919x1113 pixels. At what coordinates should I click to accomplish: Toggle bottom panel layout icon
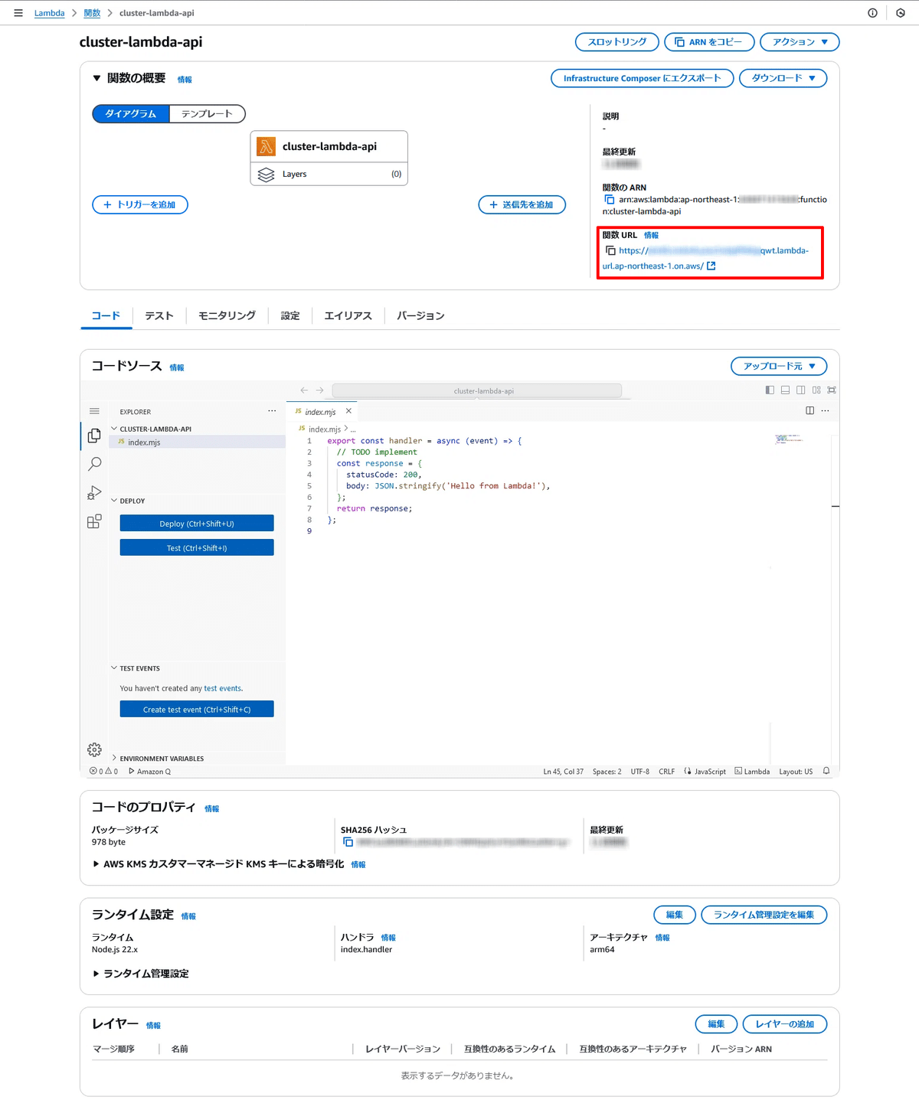click(x=785, y=390)
